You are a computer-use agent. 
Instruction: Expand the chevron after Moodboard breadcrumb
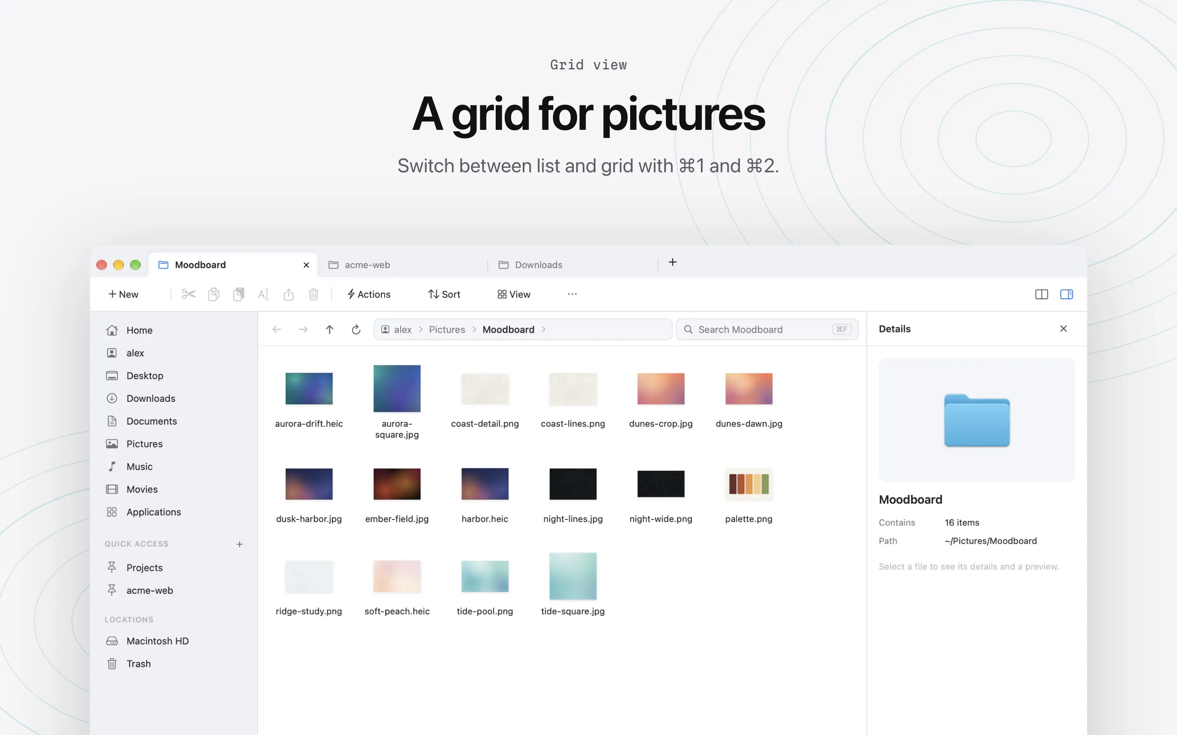(x=544, y=330)
